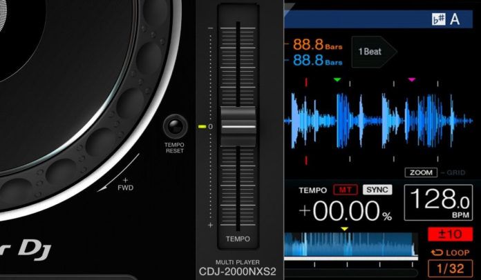The width and height of the screenshot is (481, 280).
Task: Click the plus sign below tempo scale
Action: 210,226
